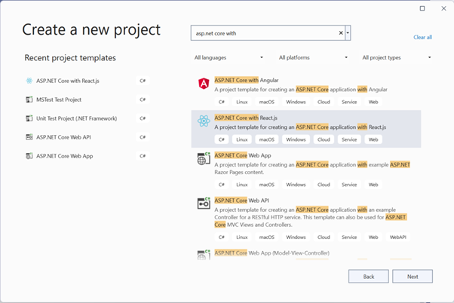The height and width of the screenshot is (303, 454).
Task: Click the ASP.NET Core Web App globe icon
Action: [204, 158]
